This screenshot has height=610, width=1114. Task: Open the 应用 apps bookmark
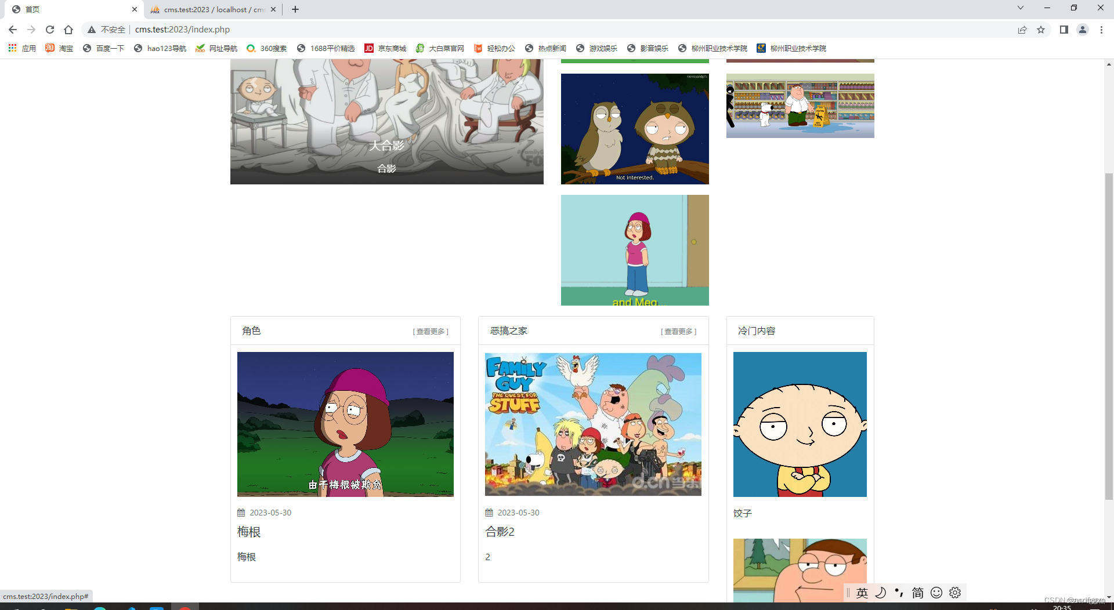tap(22, 48)
